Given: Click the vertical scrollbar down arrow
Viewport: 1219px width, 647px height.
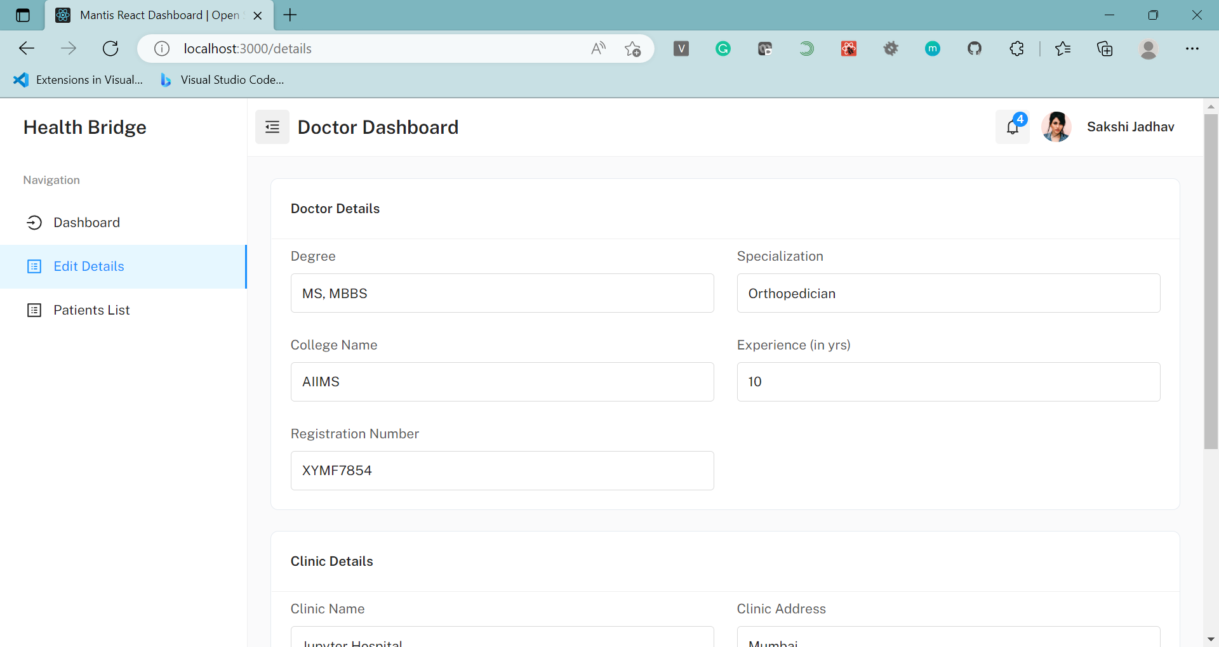Looking at the screenshot, I should tap(1211, 639).
